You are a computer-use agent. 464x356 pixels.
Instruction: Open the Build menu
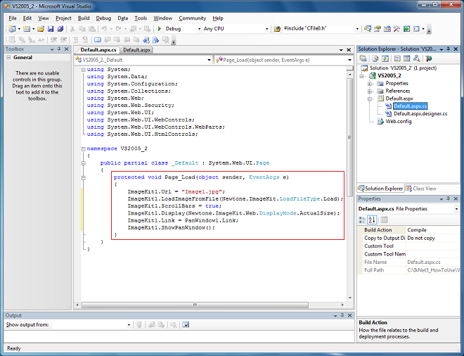[84, 18]
